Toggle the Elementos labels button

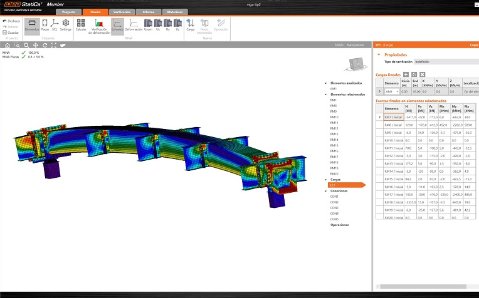click(x=31, y=24)
